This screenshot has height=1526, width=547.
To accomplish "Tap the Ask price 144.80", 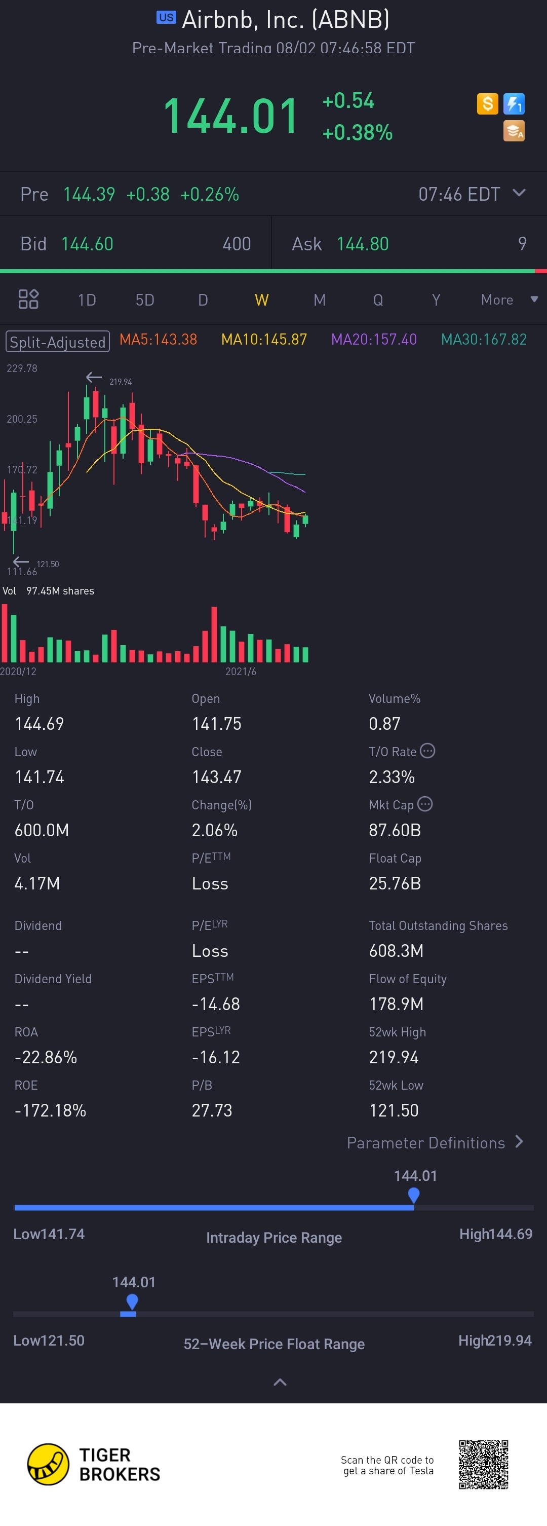I will coord(362,244).
